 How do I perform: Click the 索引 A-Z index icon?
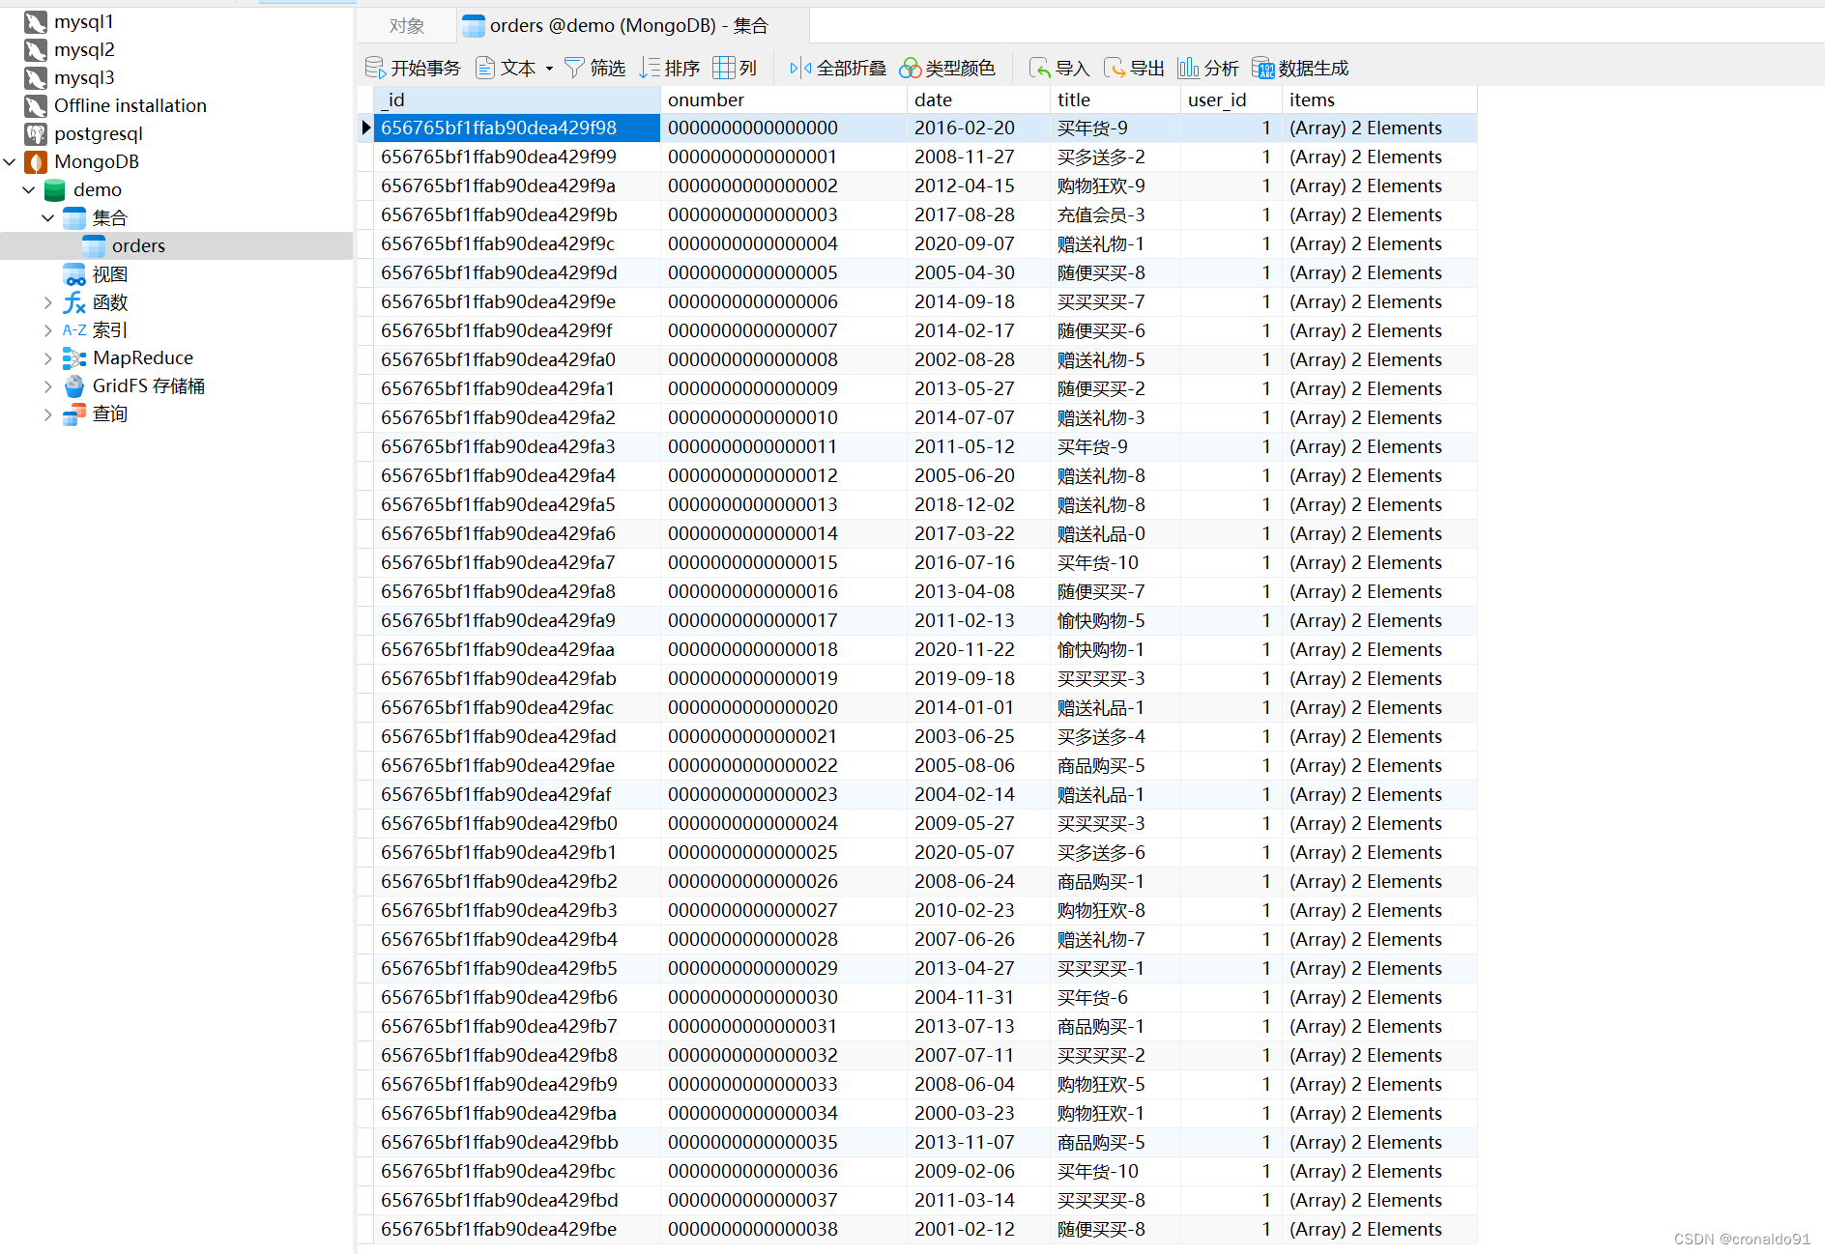74,330
